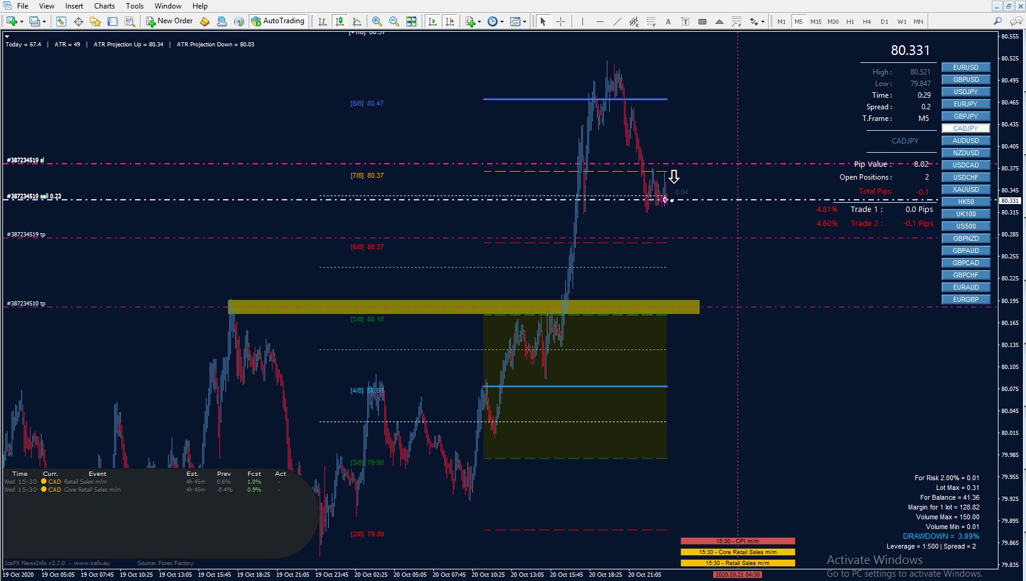Zoom in on the chart
The width and height of the screenshot is (1026, 581).
(x=377, y=21)
